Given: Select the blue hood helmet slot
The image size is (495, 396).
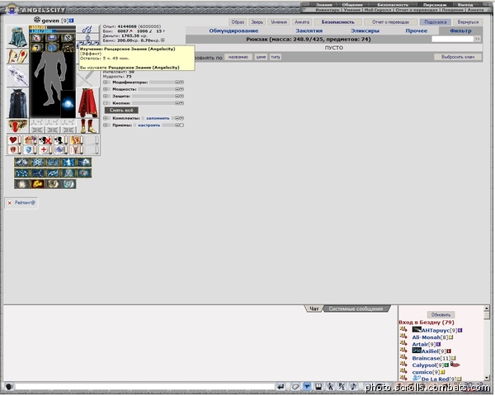Looking at the screenshot, I should (x=17, y=36).
